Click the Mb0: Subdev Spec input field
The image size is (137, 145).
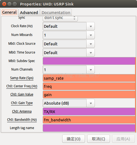coord(89,61)
